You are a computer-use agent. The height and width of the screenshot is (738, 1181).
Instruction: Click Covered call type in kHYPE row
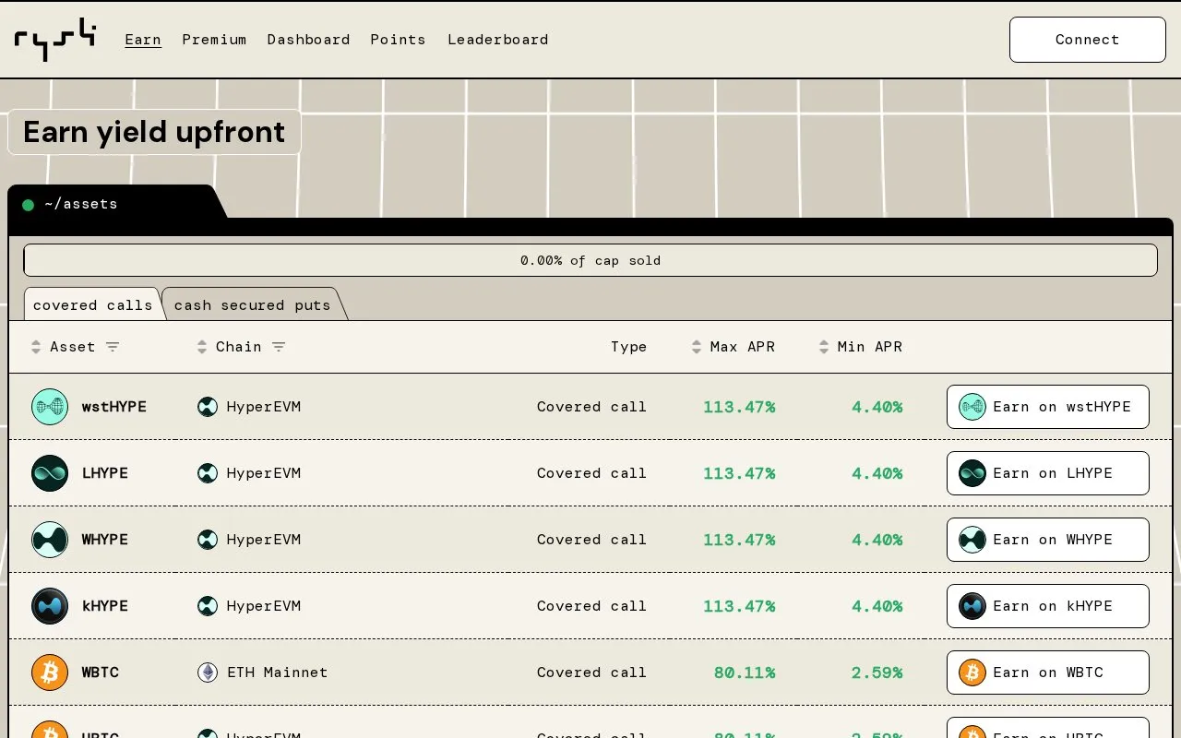[591, 606]
